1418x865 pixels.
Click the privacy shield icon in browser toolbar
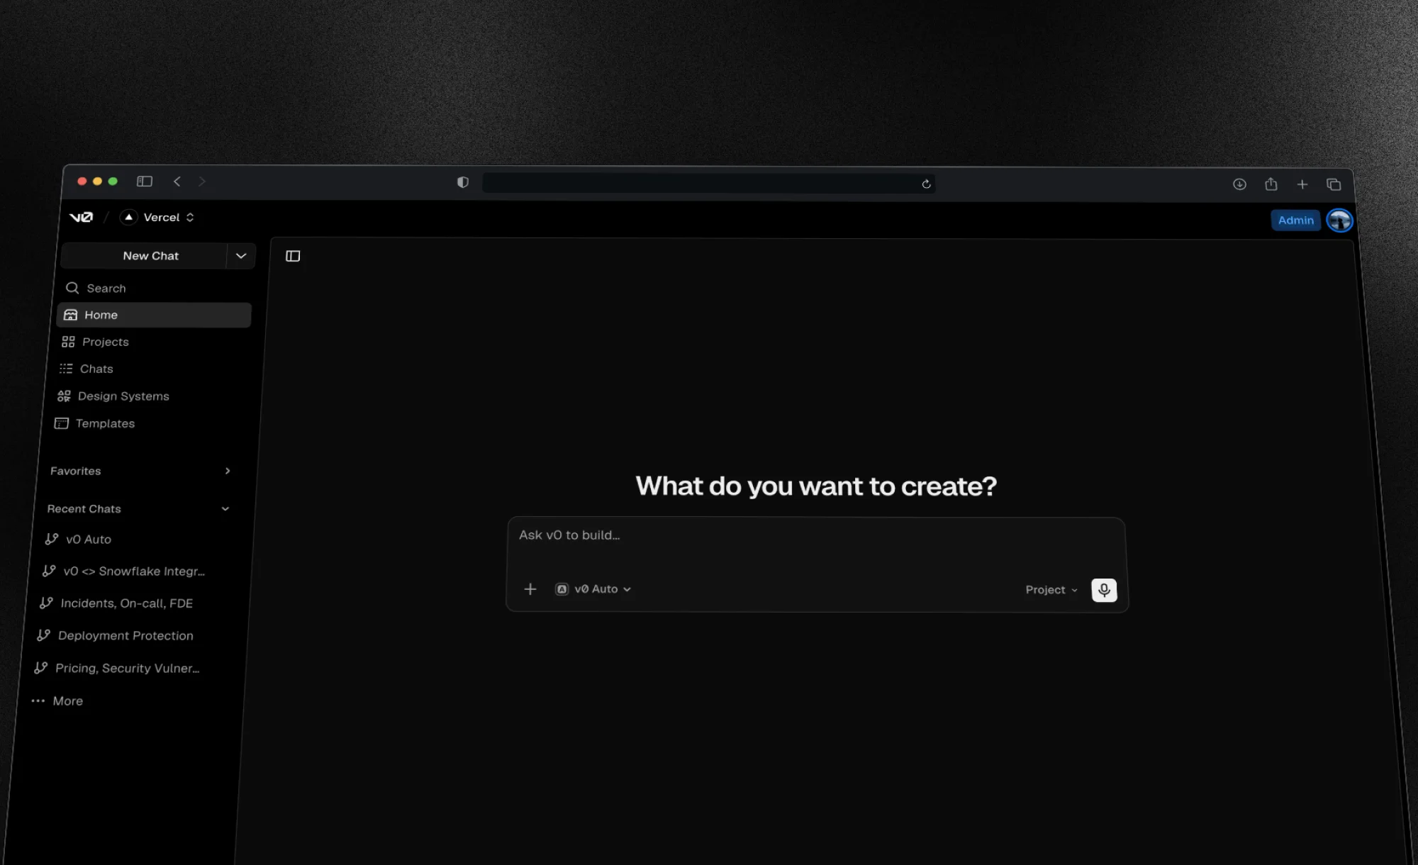463,183
